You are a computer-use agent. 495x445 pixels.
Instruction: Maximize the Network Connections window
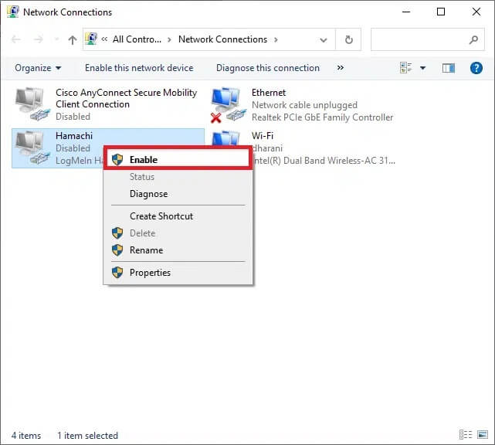click(441, 12)
